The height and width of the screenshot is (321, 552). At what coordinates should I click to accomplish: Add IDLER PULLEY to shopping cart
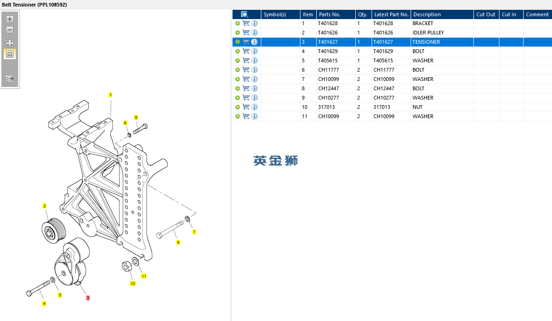tap(246, 33)
